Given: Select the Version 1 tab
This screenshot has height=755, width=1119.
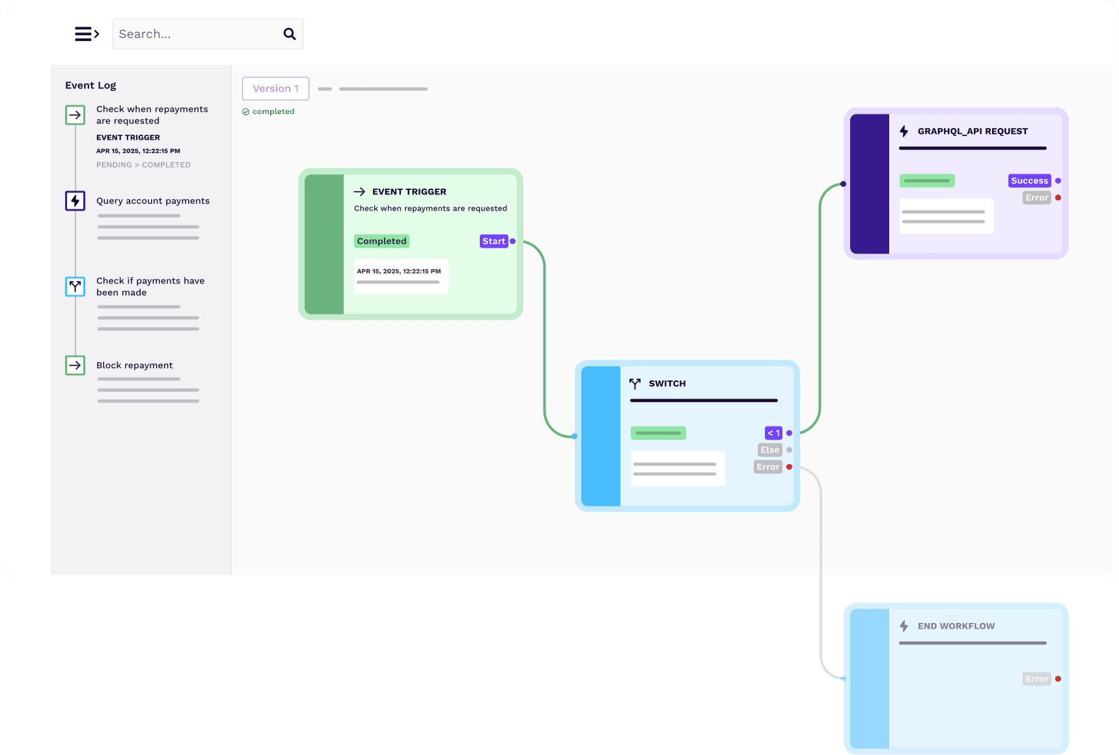Looking at the screenshot, I should (275, 88).
